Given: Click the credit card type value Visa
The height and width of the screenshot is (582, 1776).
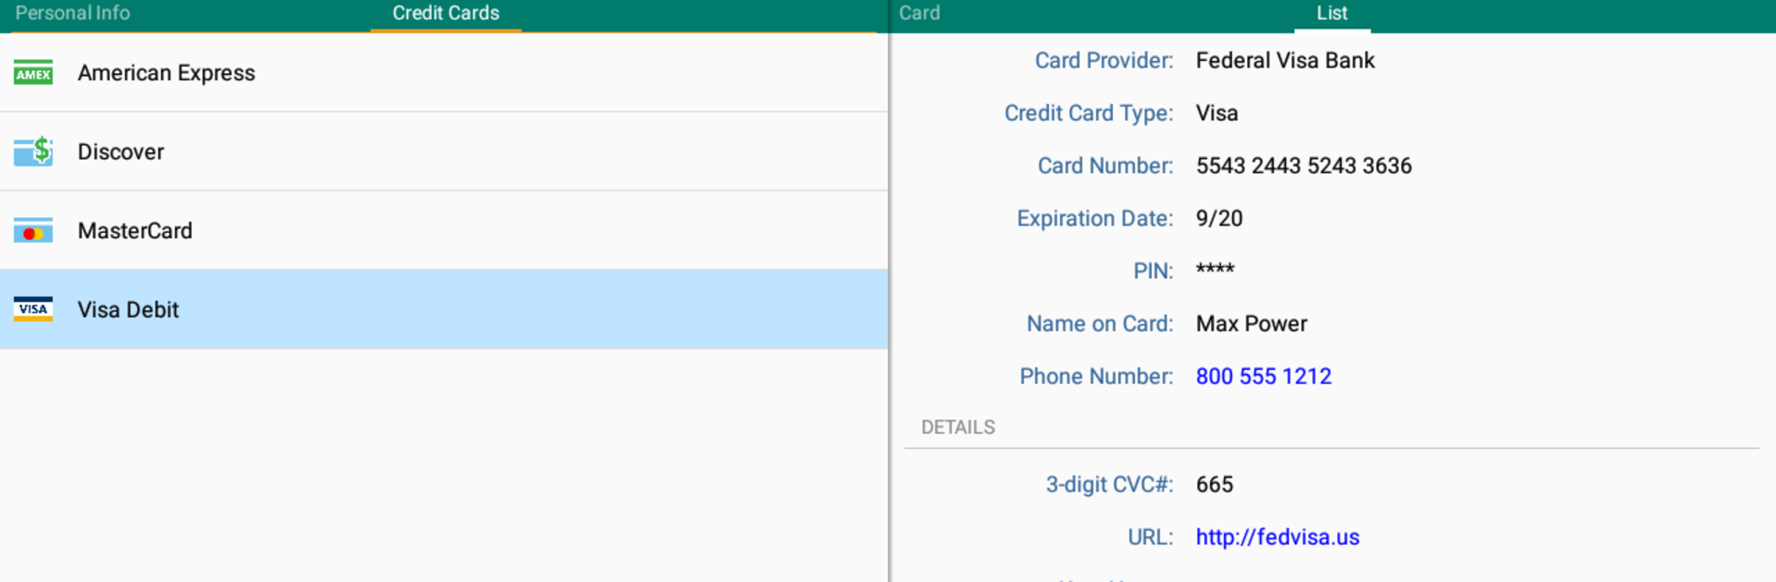Looking at the screenshot, I should (1216, 113).
